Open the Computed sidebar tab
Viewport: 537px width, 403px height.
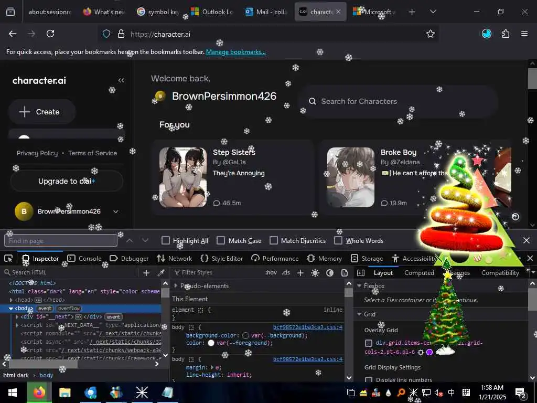click(419, 273)
